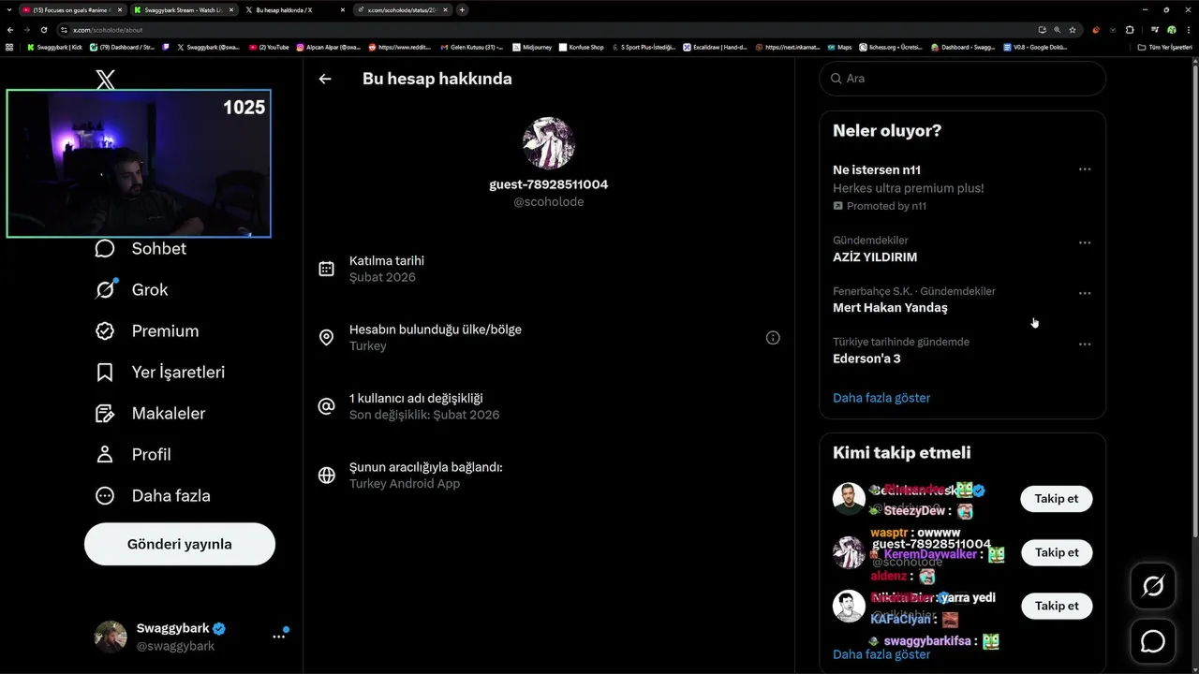Click the guest-78928511004 profile picture
The image size is (1199, 674).
click(x=549, y=143)
